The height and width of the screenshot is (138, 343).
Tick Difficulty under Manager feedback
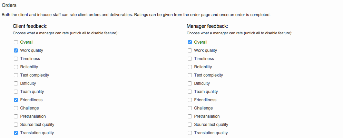click(190, 83)
